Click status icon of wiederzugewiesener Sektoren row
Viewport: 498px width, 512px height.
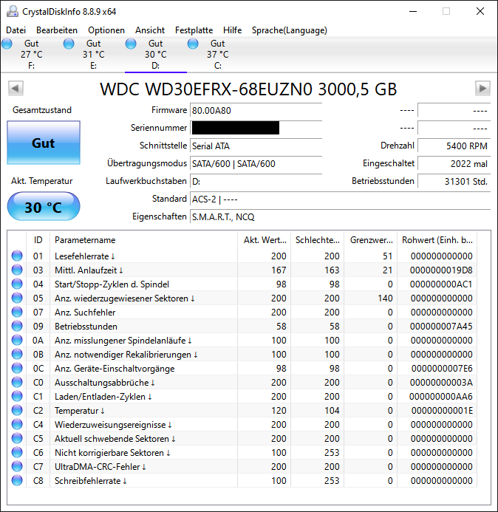(x=17, y=298)
